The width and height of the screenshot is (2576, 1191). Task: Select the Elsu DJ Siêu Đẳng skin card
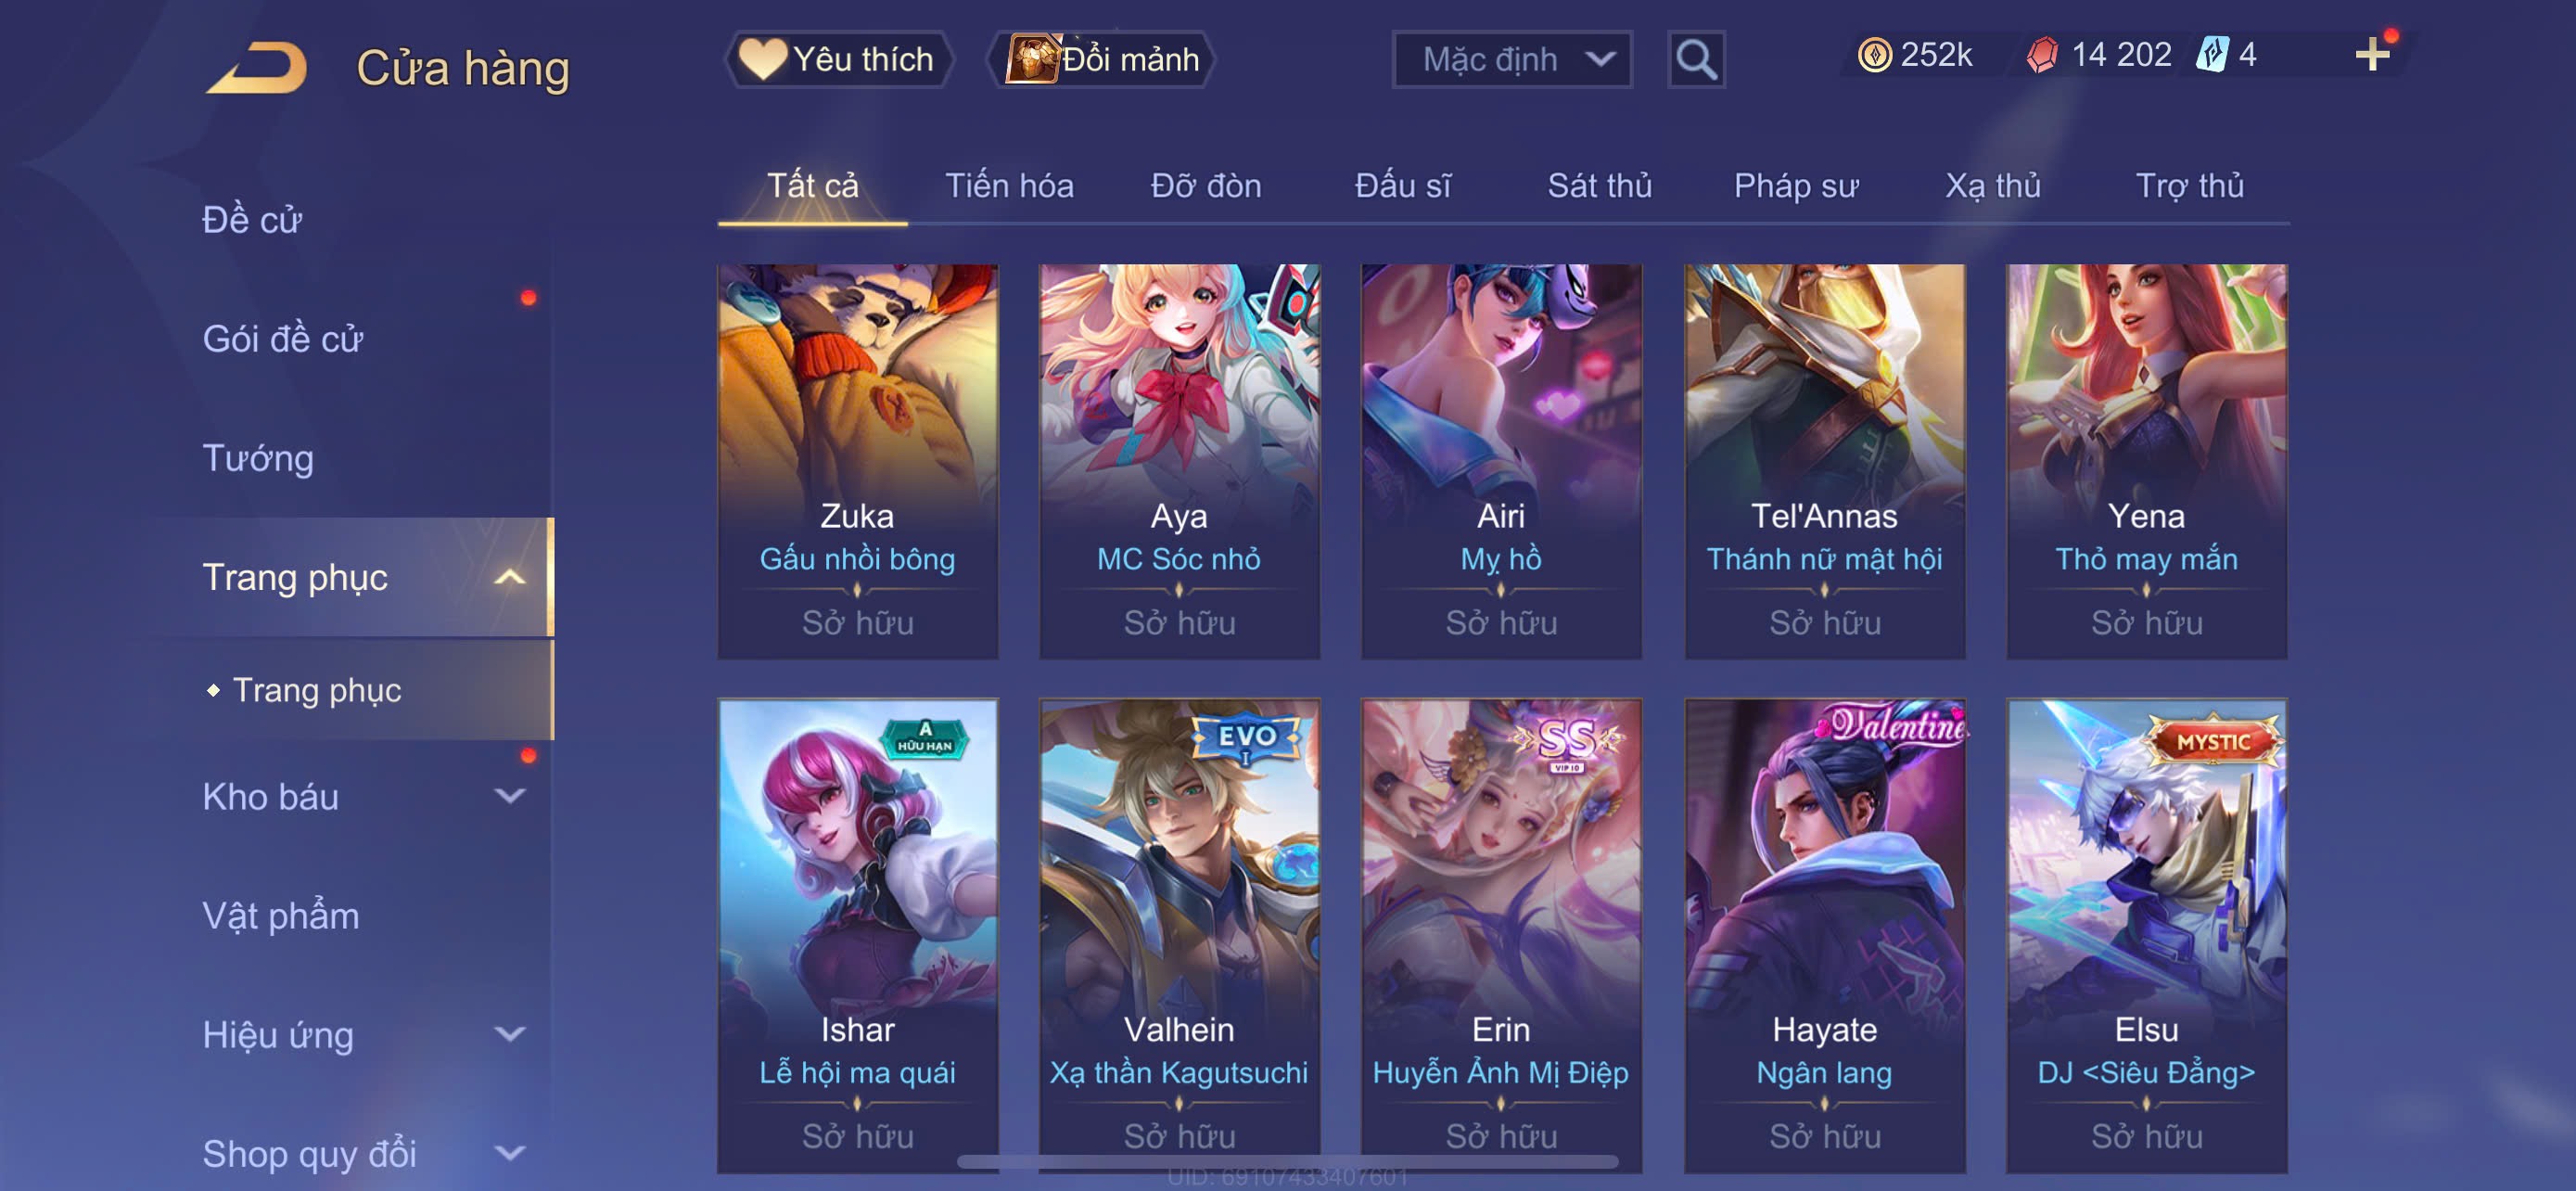2146,935
